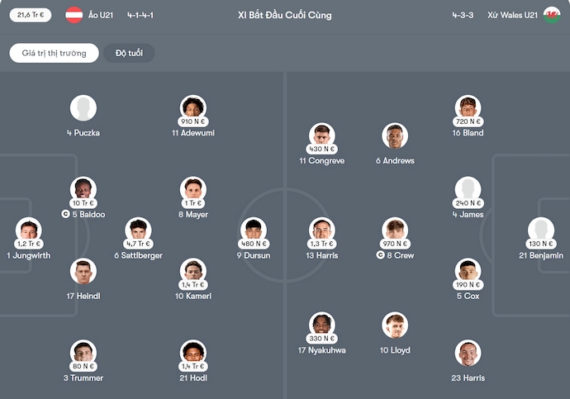Click the Lloyd player name
Viewport: 570px width, 399px height.
(395, 350)
